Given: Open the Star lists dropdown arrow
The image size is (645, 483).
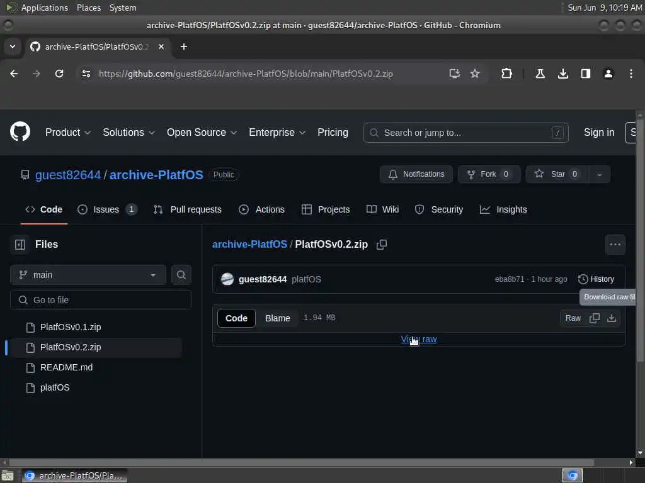Looking at the screenshot, I should 600,175.
